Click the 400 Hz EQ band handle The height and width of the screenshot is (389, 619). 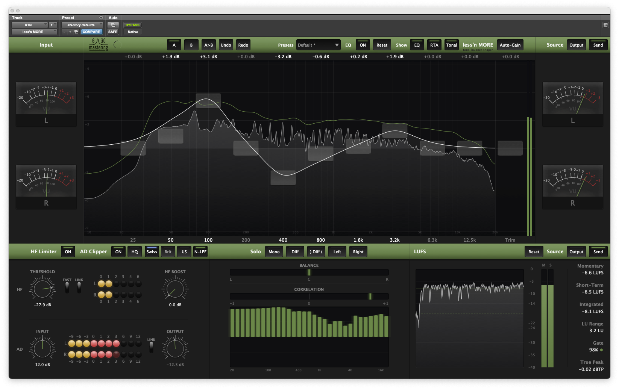tap(283, 178)
